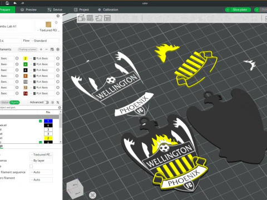Open the Project tab

[81, 9]
